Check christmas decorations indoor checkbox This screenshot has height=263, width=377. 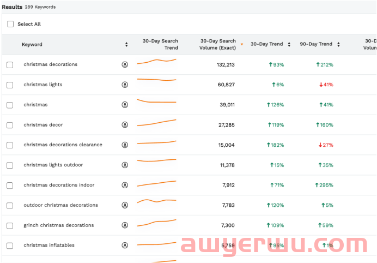click(10, 186)
